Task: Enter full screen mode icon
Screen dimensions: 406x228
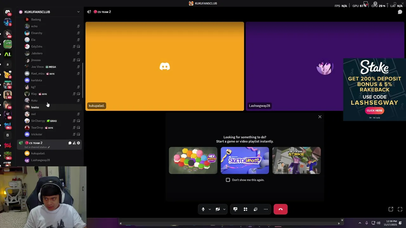Action: pyautogui.click(x=400, y=209)
